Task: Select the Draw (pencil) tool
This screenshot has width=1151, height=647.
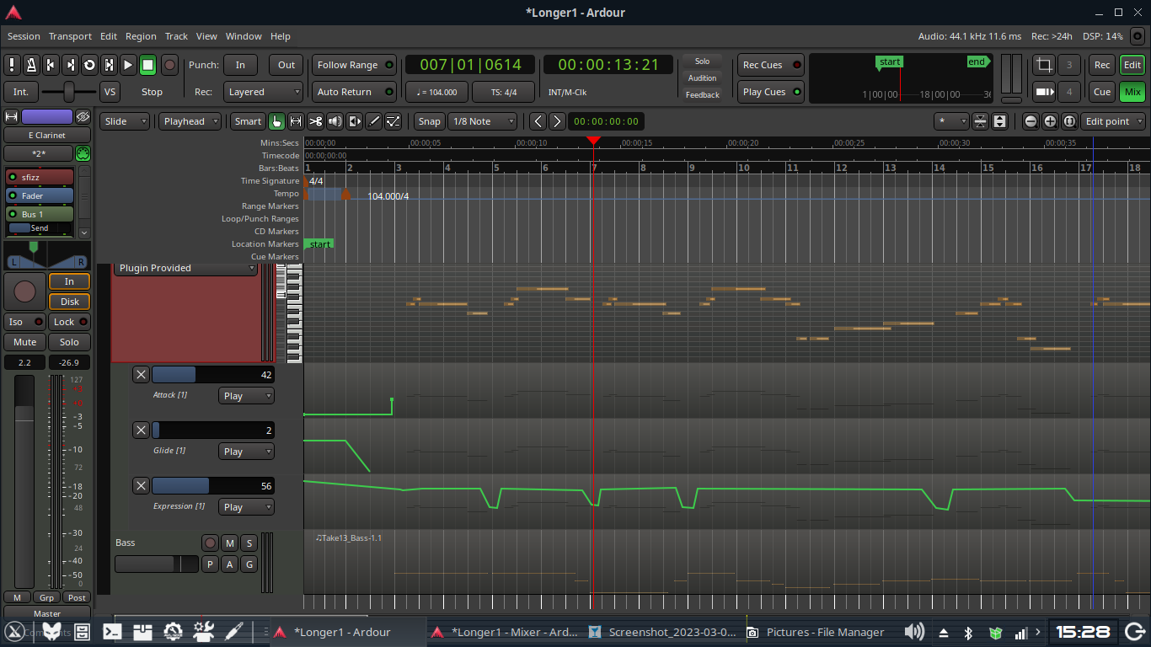Action: (x=374, y=121)
